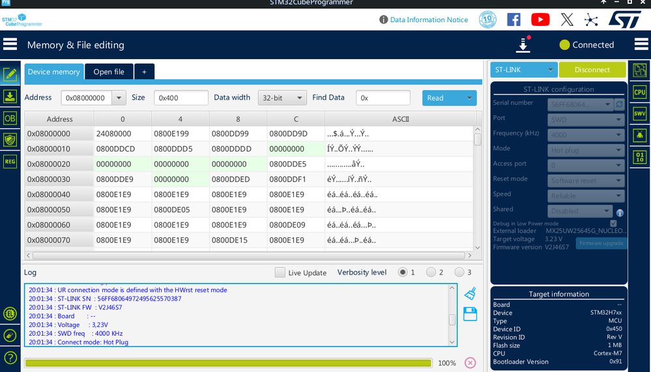Click the Address input field

pos(87,98)
